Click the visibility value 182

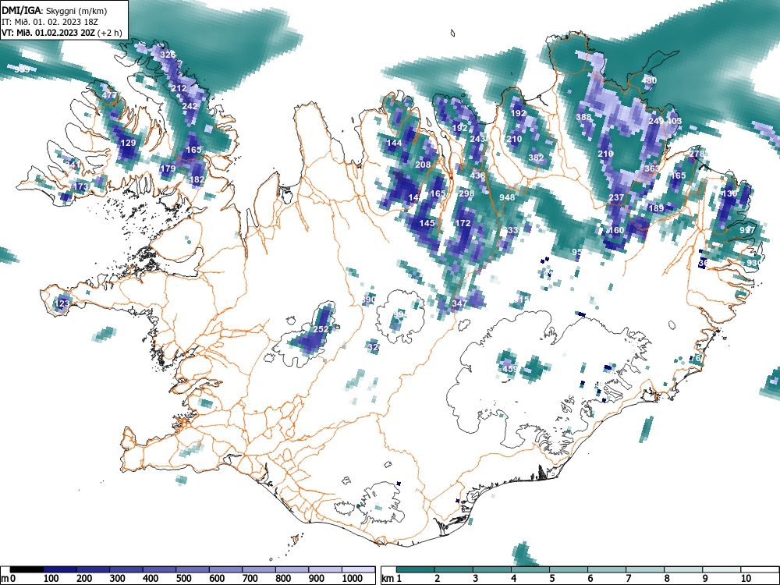[197, 179]
